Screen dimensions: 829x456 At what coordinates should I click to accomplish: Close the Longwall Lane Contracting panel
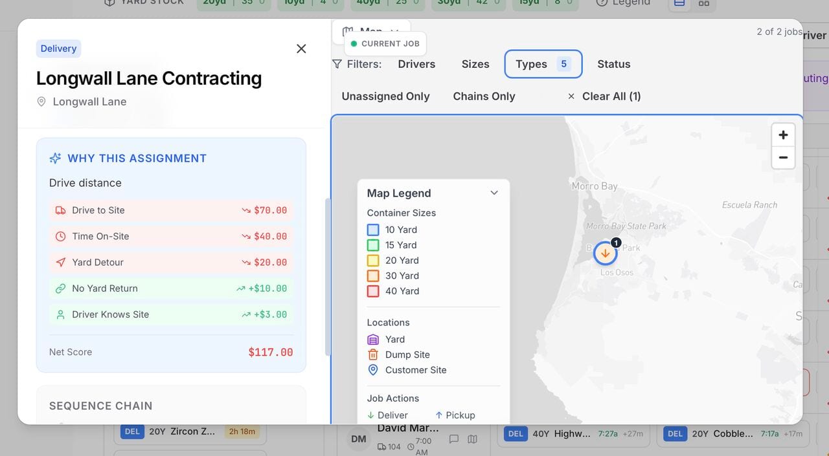pyautogui.click(x=301, y=49)
